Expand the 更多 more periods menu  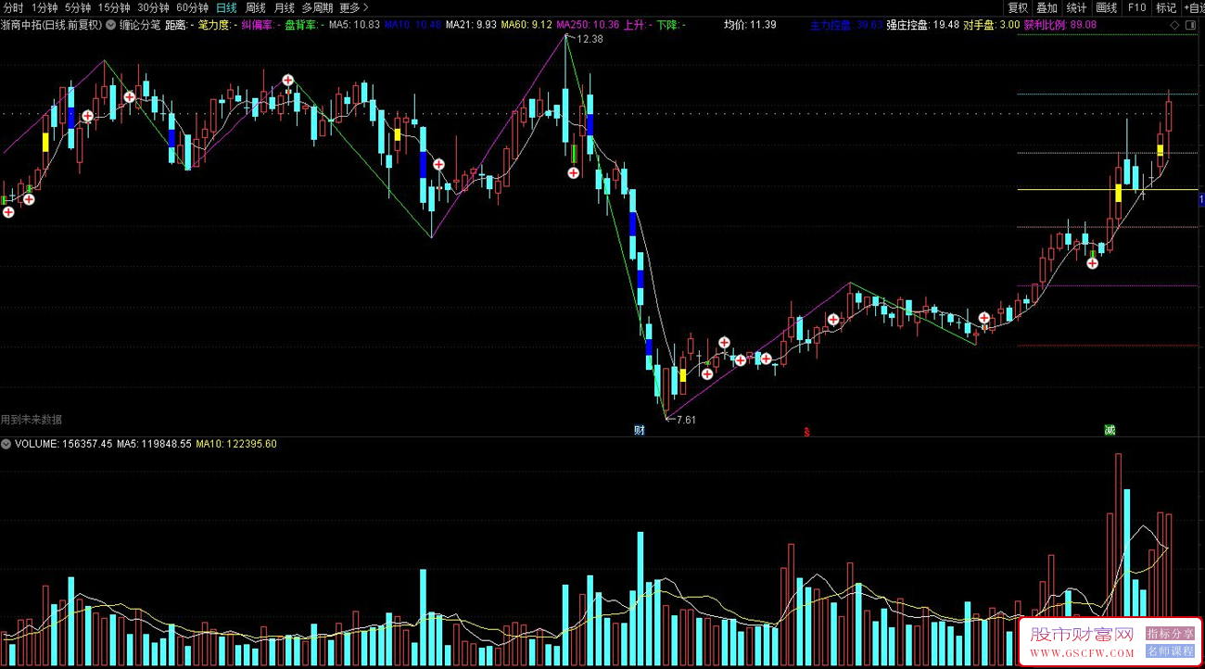pos(353,7)
